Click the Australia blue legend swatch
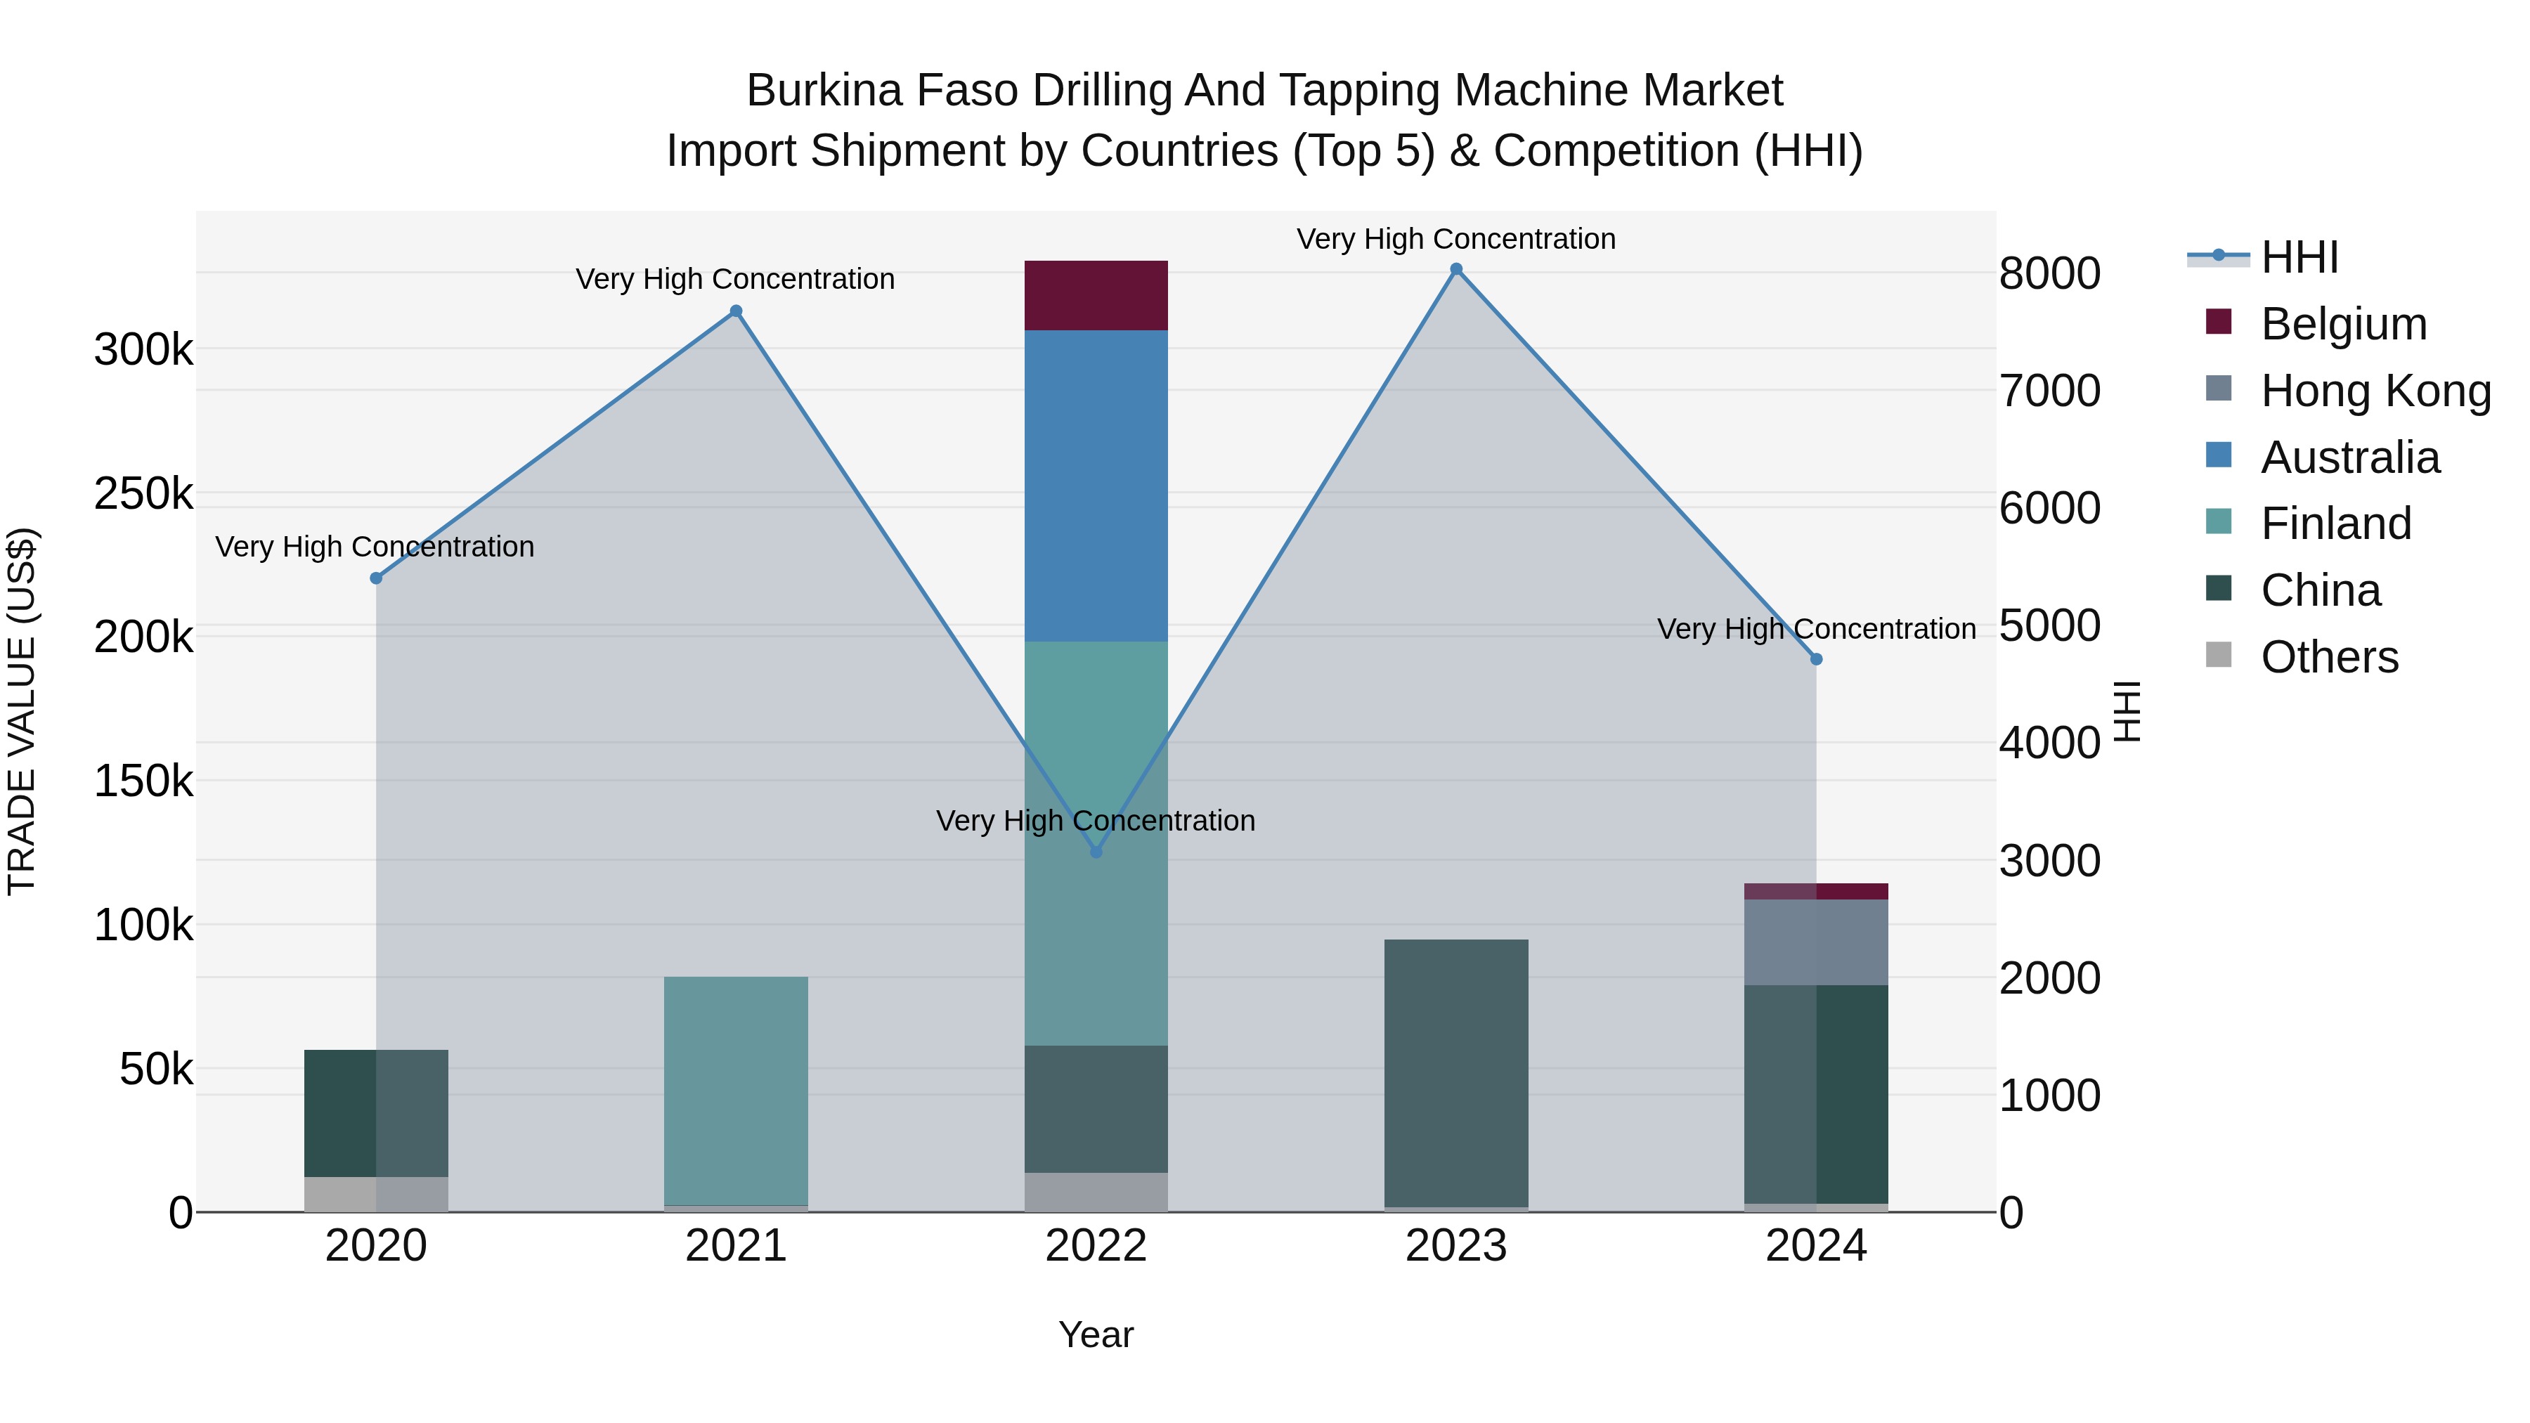Screen dimensions: 2530x1423 (2218, 455)
